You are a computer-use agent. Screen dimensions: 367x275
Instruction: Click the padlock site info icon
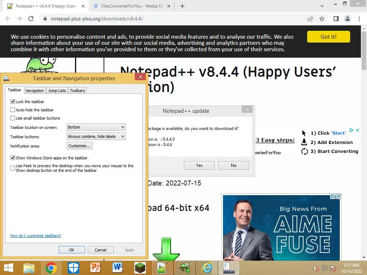pos(45,19)
